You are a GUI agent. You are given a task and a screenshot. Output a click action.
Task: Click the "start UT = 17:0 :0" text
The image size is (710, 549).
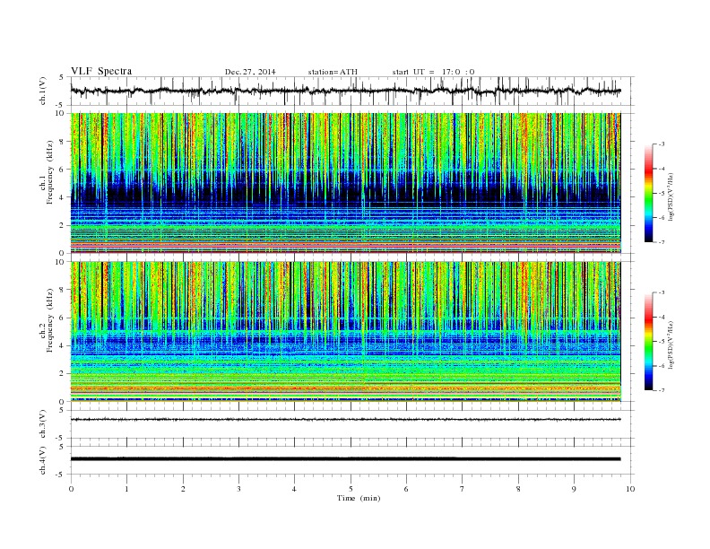433,72
